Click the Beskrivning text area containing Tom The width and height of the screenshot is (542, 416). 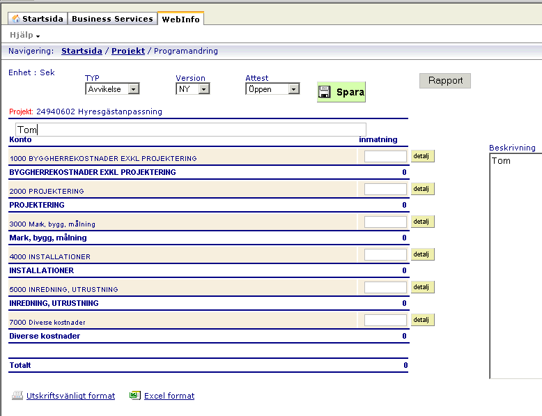click(516, 266)
